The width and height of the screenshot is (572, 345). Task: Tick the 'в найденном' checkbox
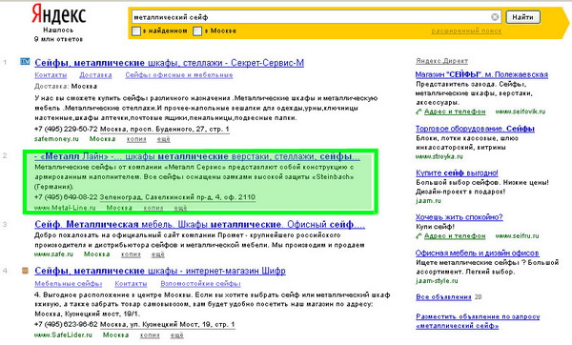pyautogui.click(x=136, y=31)
